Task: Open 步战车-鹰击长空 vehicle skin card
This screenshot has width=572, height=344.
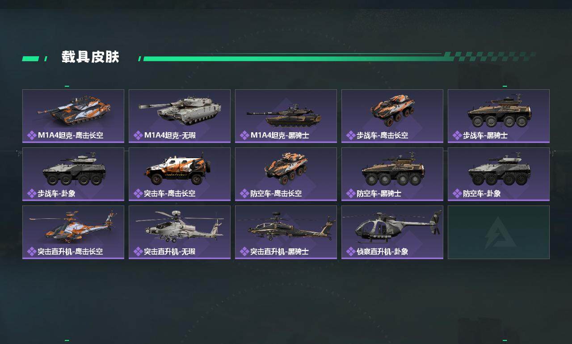Action: pyautogui.click(x=392, y=116)
